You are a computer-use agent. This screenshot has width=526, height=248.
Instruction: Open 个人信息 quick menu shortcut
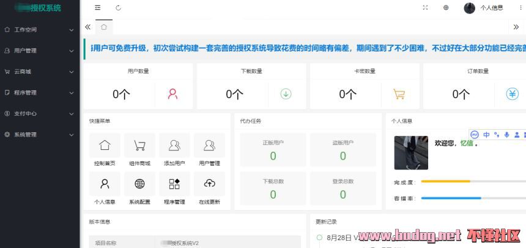point(105,188)
